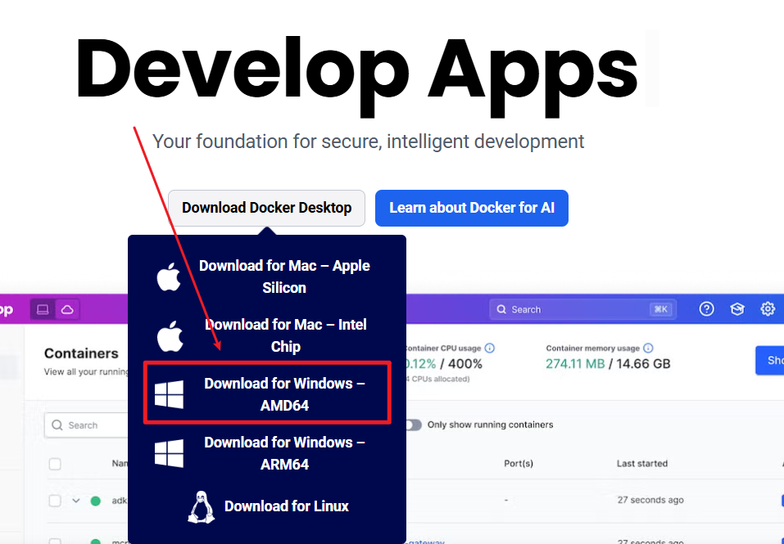Open the Download Docker Desktop dropdown button

click(266, 208)
